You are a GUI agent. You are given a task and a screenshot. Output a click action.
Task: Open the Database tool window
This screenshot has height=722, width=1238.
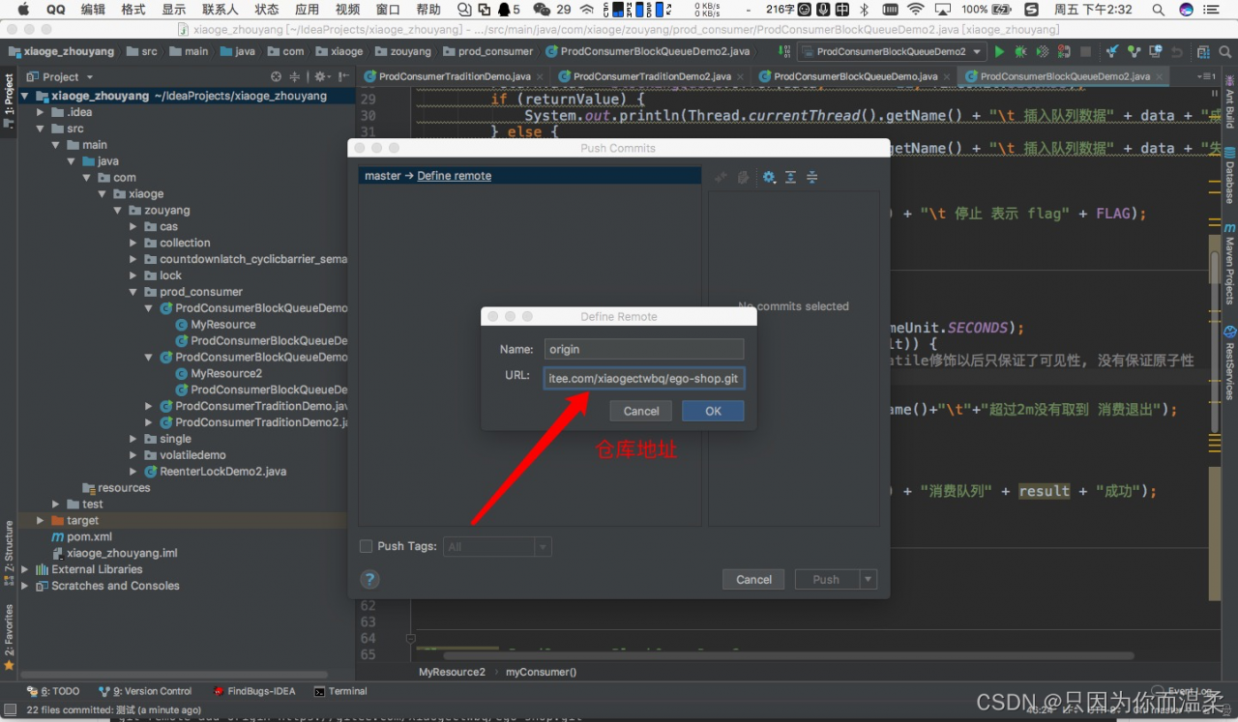pos(1229,174)
